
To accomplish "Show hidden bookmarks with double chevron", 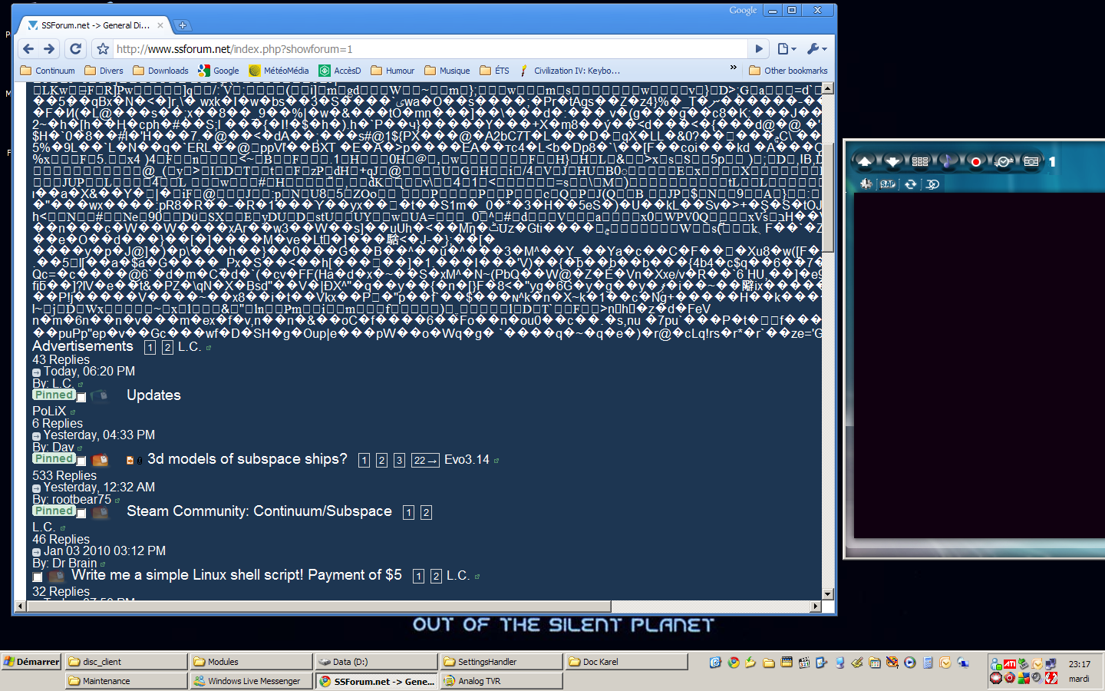I will pos(733,69).
